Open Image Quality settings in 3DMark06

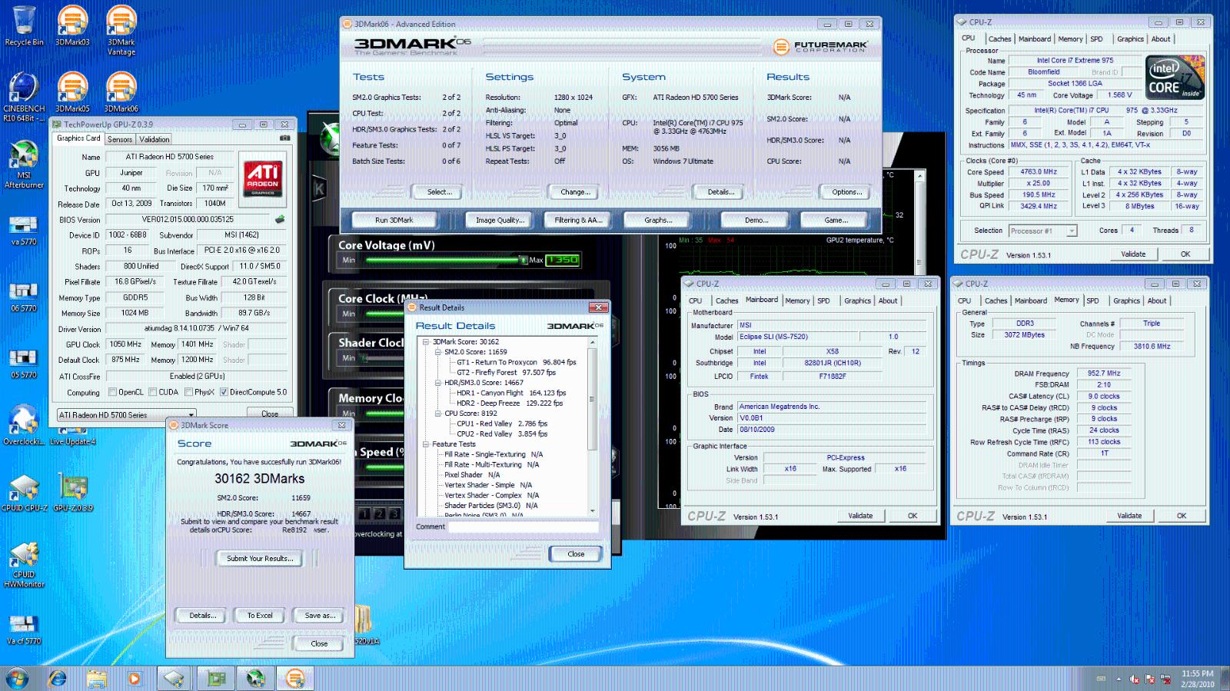pyautogui.click(x=500, y=220)
